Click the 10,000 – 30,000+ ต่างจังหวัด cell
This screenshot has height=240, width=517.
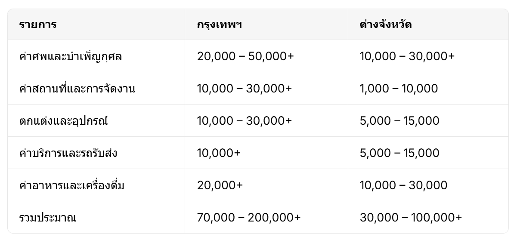[407, 56]
